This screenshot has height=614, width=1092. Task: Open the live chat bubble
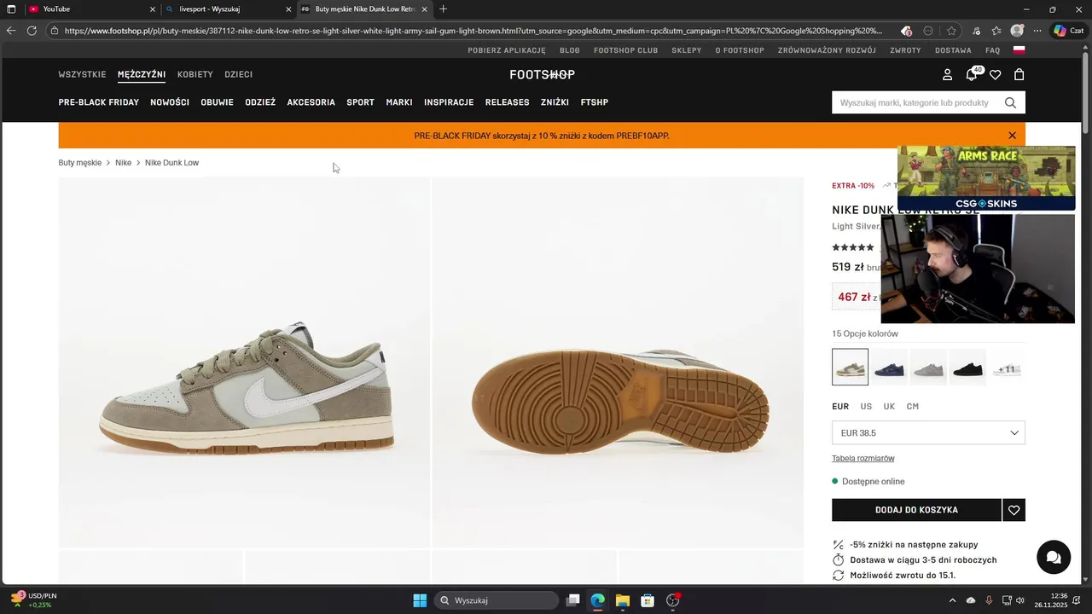1054,557
